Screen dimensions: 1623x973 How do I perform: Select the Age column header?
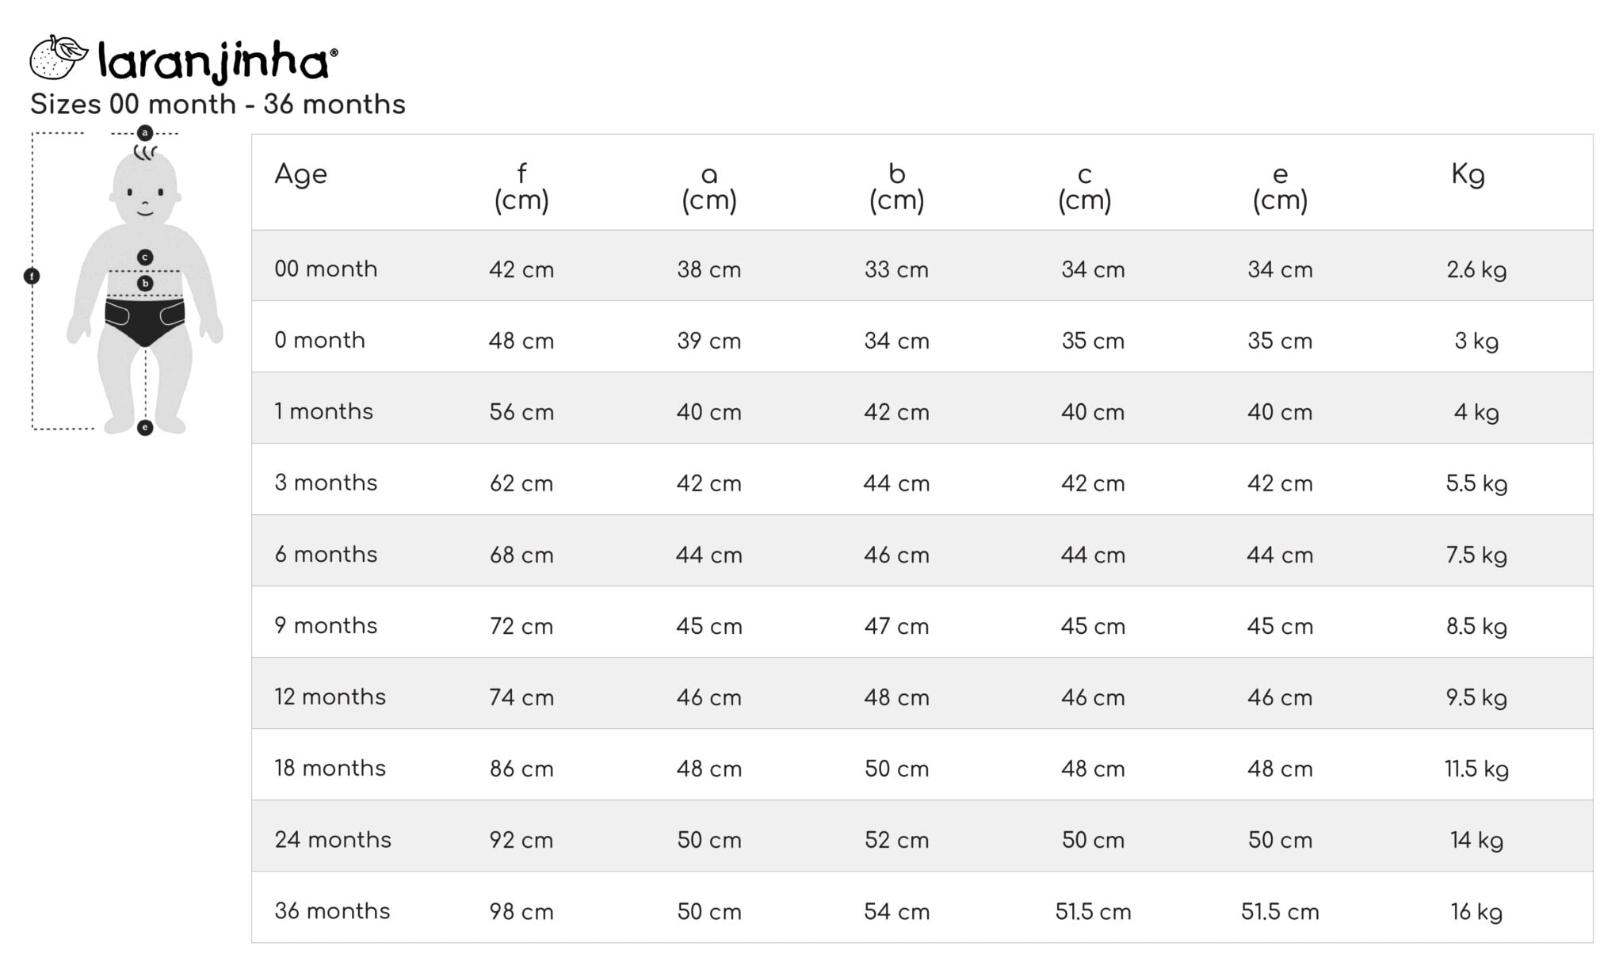(300, 174)
